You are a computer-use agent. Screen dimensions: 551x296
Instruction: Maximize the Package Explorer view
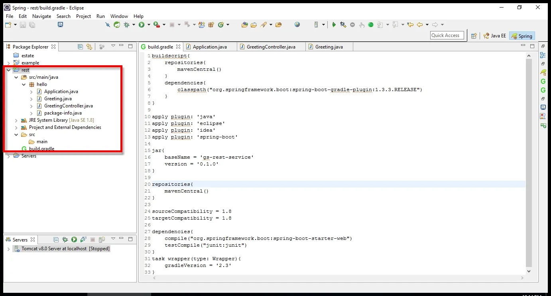click(130, 46)
